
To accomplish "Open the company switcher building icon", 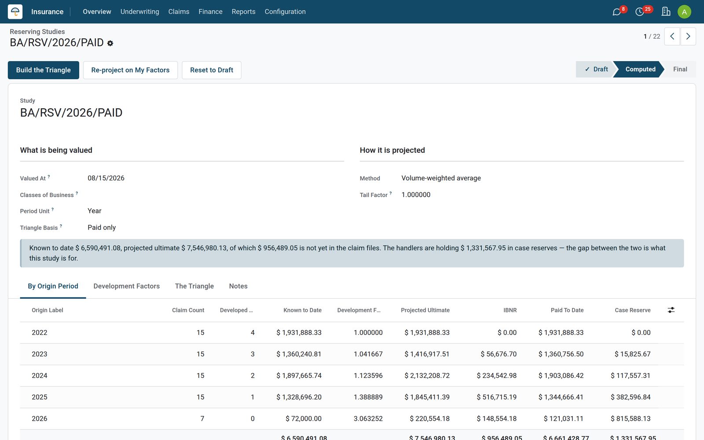I will coord(666,11).
